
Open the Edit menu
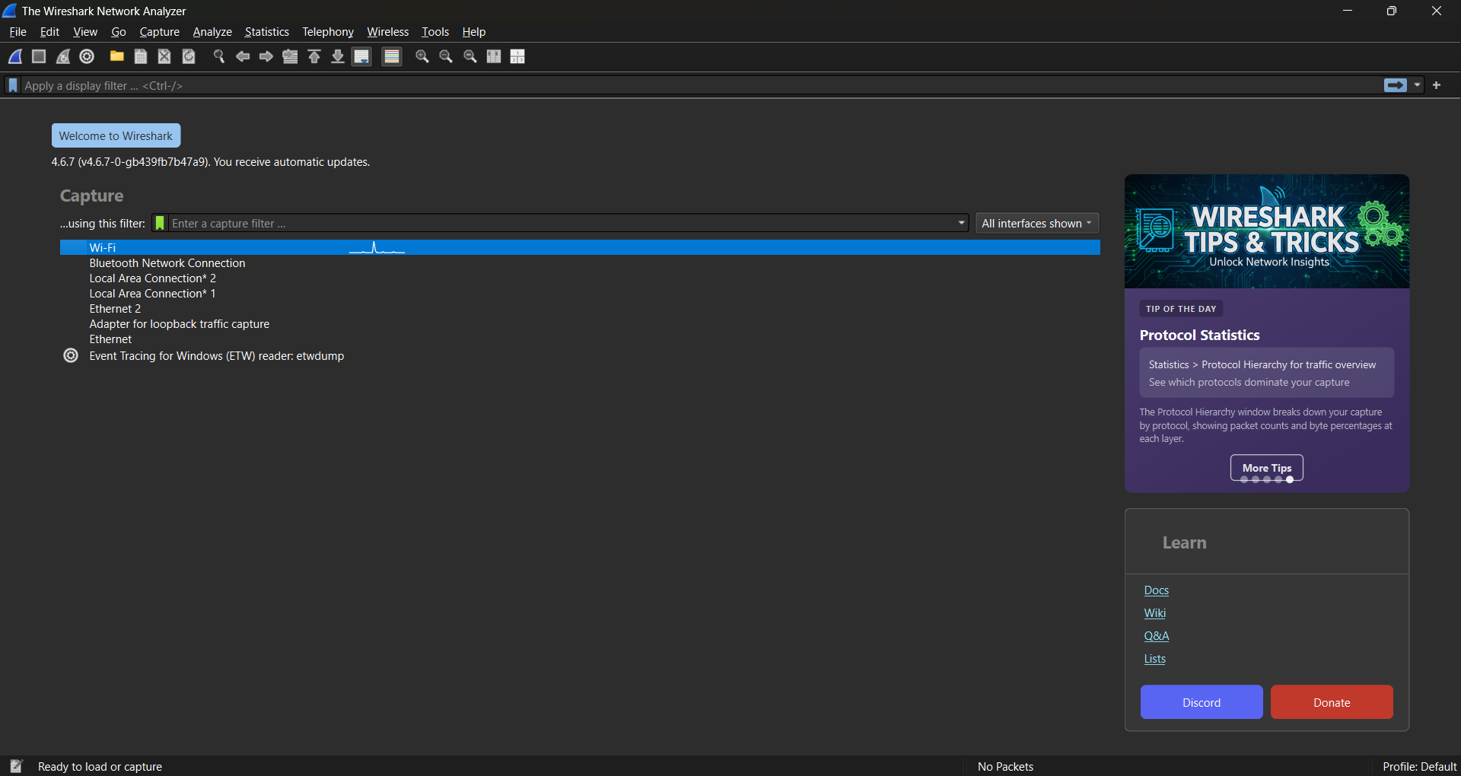click(x=49, y=32)
